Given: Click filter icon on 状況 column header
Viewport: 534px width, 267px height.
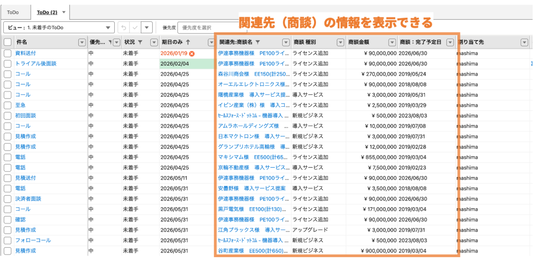Looking at the screenshot, I should pos(139,42).
